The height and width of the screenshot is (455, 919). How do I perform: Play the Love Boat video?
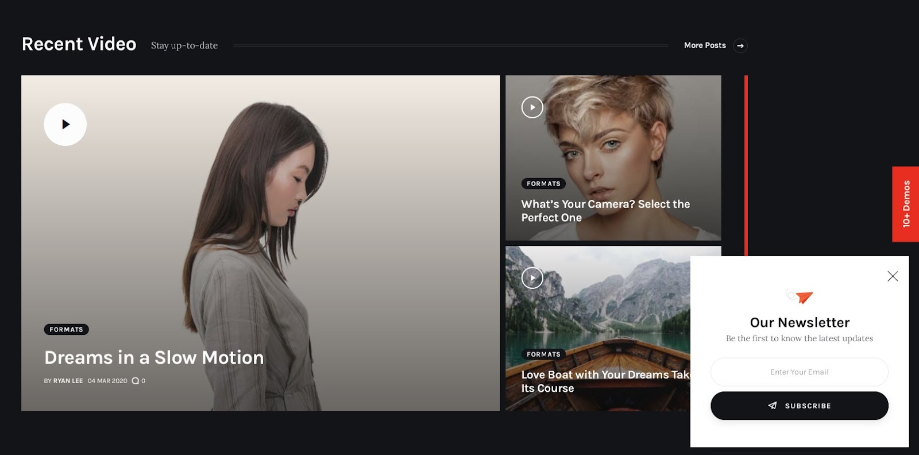point(532,278)
